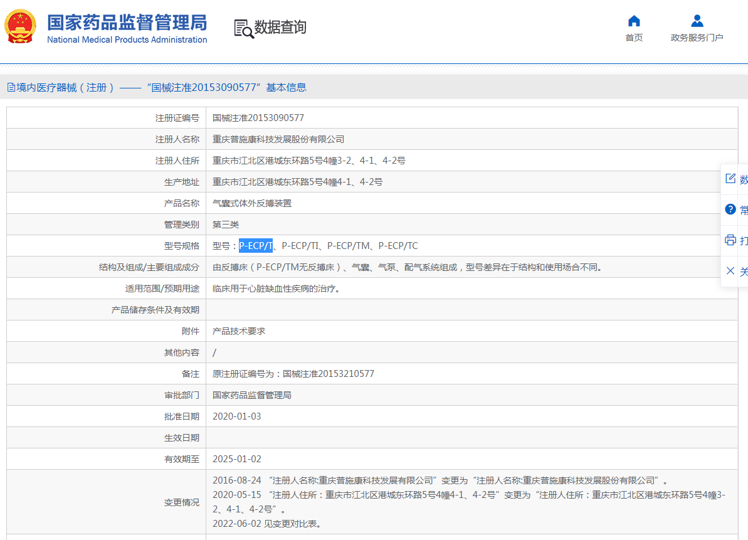Click 数据查询 heading text

280,27
